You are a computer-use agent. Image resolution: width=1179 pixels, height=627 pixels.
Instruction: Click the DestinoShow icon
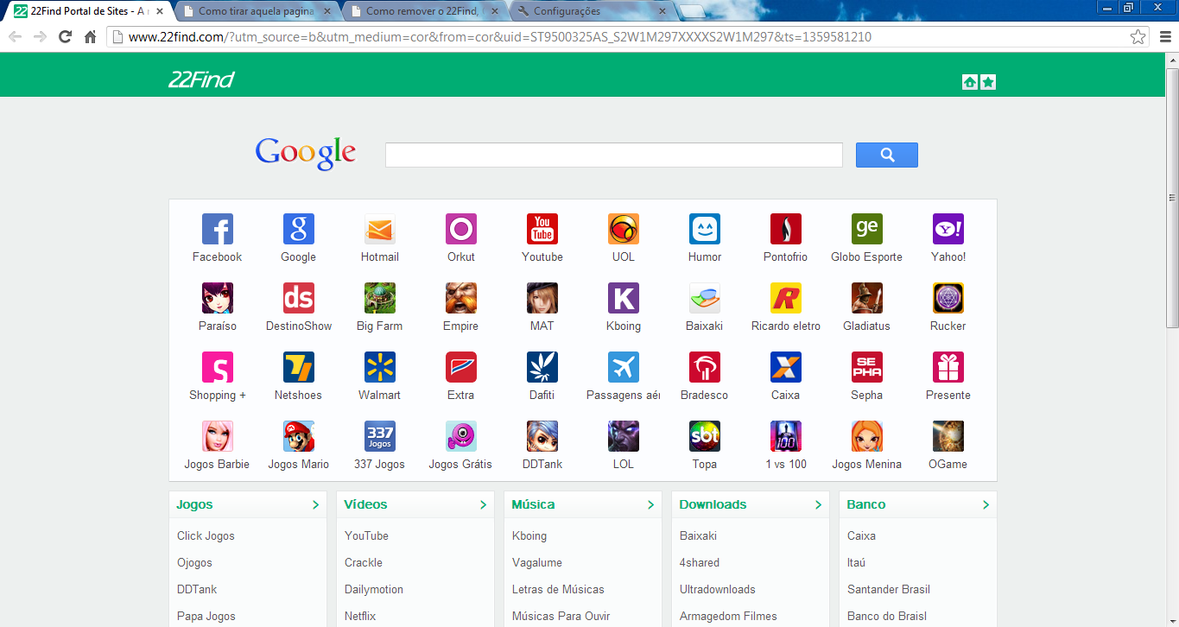(x=299, y=298)
